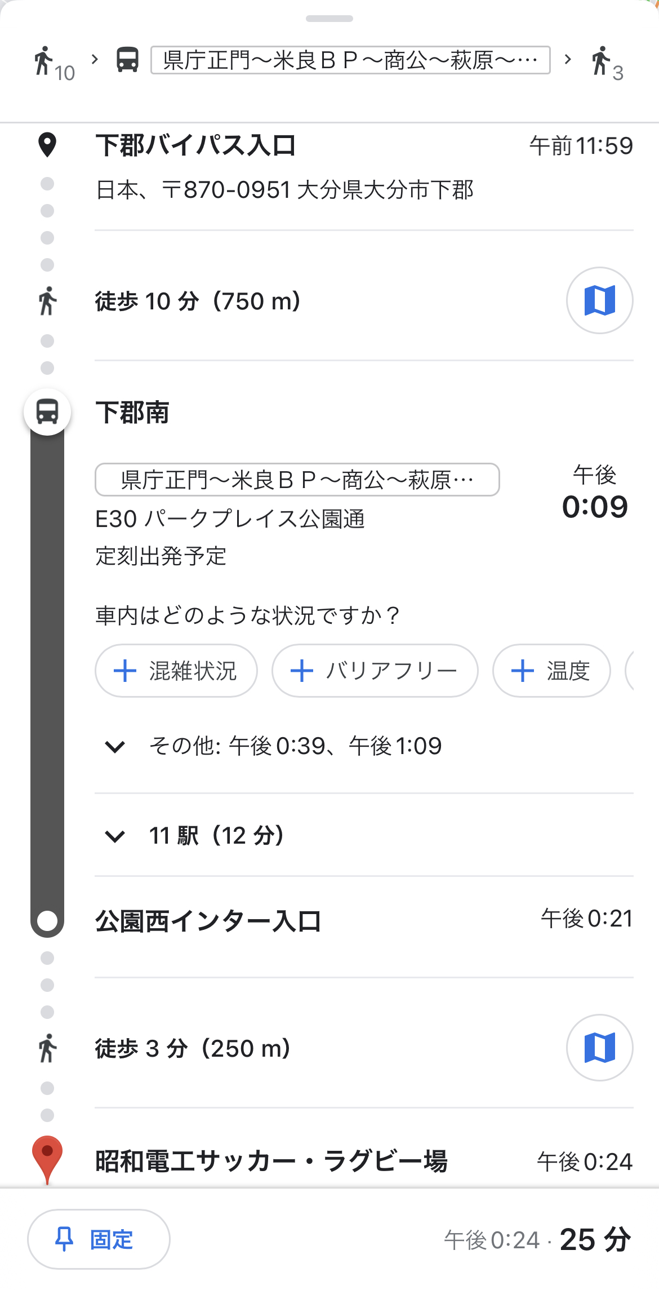Viewport: 659px width, 1290px height.
Task: Open map preview for 10-minute walk
Action: click(x=599, y=300)
